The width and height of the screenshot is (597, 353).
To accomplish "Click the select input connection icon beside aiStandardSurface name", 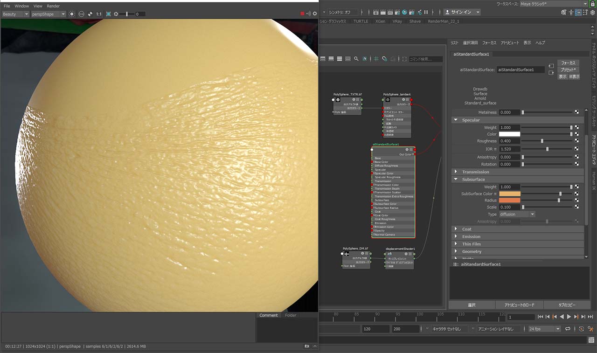I will click(551, 66).
